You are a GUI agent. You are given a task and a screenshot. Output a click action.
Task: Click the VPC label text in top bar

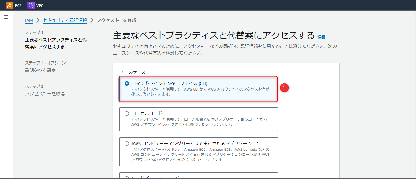tap(40, 6)
